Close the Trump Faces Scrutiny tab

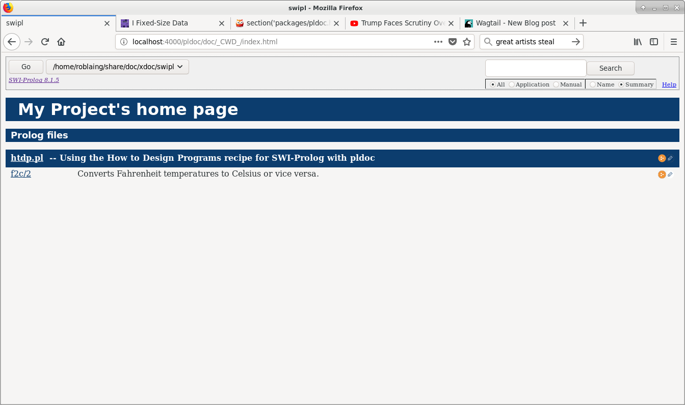point(451,23)
